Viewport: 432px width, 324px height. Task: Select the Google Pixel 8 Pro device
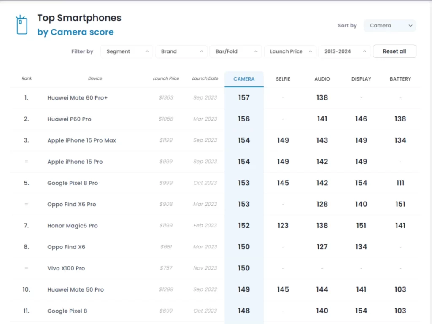tap(73, 183)
